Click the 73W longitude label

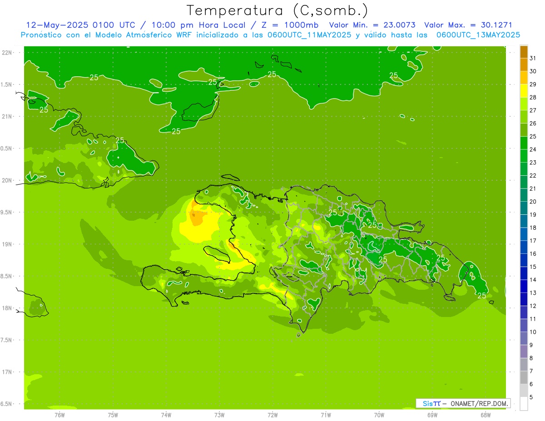point(219,415)
